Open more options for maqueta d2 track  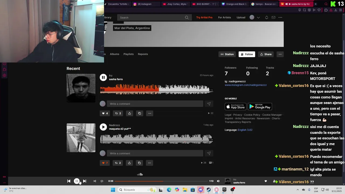pos(150,163)
